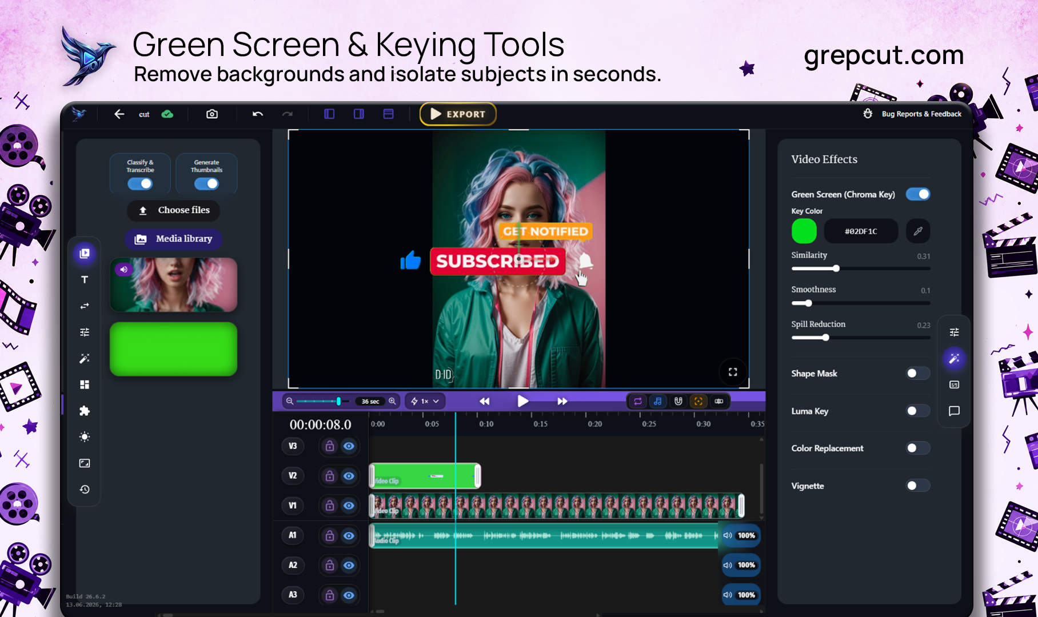Toggle the orange focus icon in timeline toolbar

(x=698, y=401)
